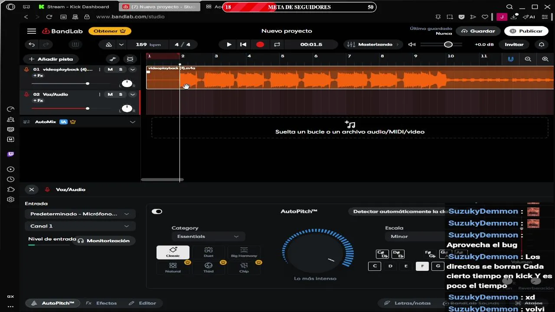Screen dimensions: 555x312
Task: Reload page in browser toolbar
Action: tap(49, 17)
